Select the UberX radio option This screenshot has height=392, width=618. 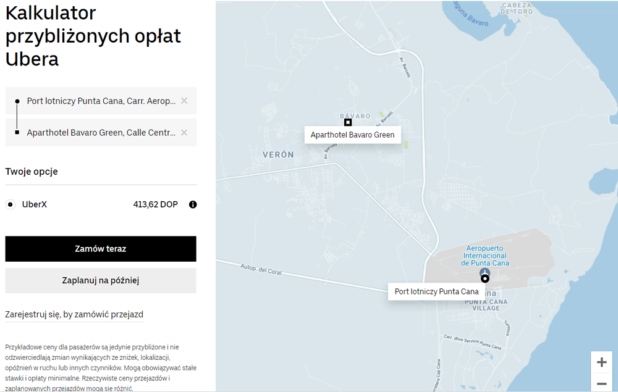(11, 204)
